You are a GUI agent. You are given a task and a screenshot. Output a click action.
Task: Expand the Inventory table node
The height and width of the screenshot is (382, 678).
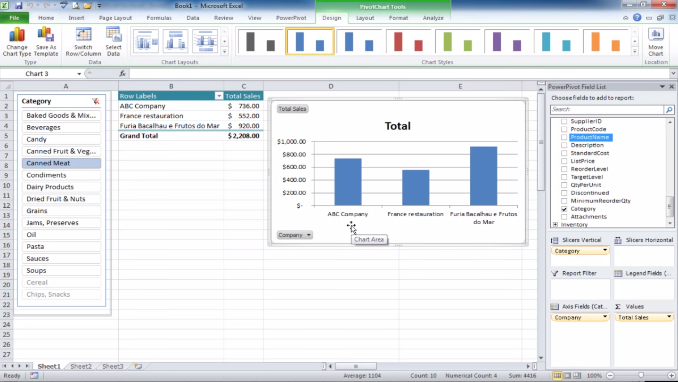[x=555, y=225]
